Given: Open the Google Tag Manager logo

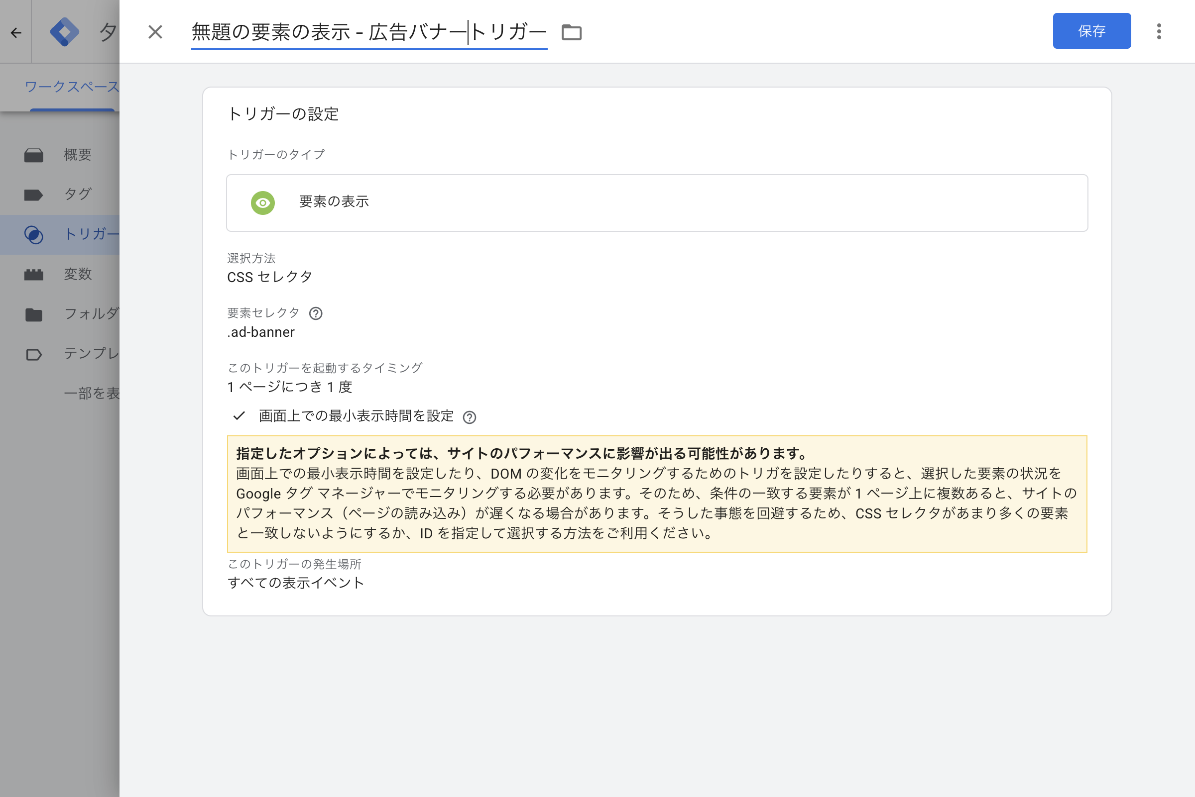Looking at the screenshot, I should coord(65,31).
